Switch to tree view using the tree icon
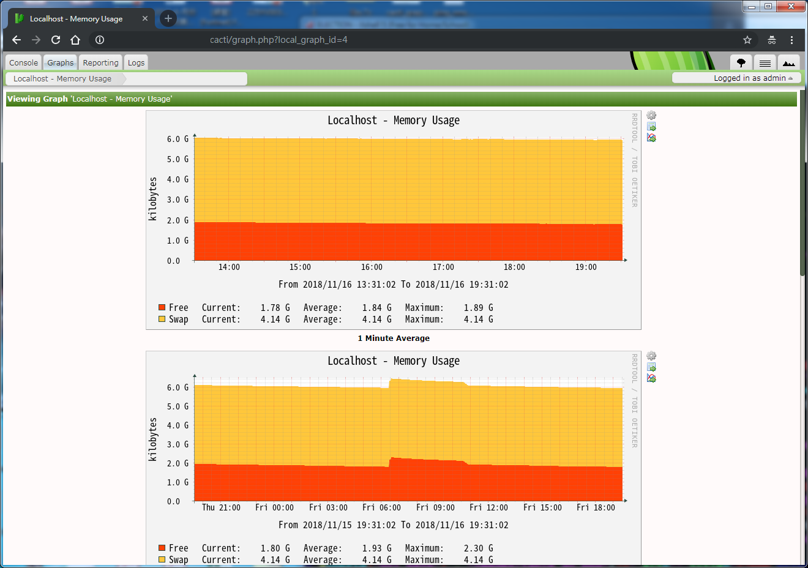The height and width of the screenshot is (568, 808). coord(741,62)
